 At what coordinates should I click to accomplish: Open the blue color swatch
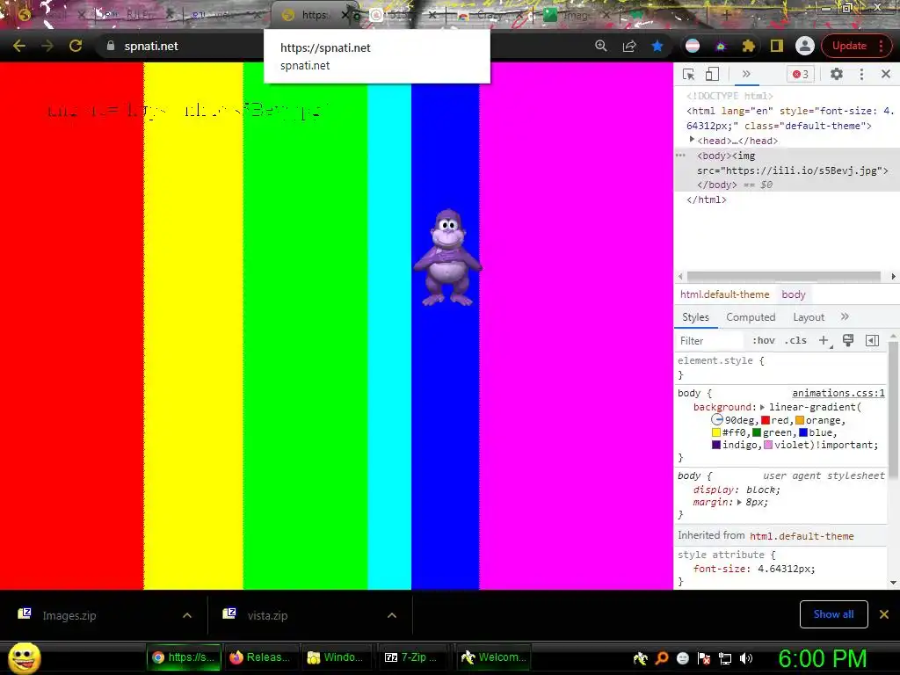coord(803,432)
